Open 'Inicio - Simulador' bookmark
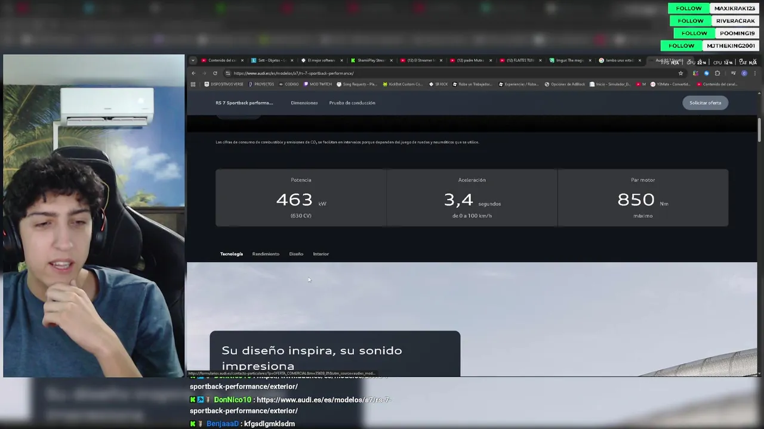This screenshot has height=429, width=764. click(611, 84)
